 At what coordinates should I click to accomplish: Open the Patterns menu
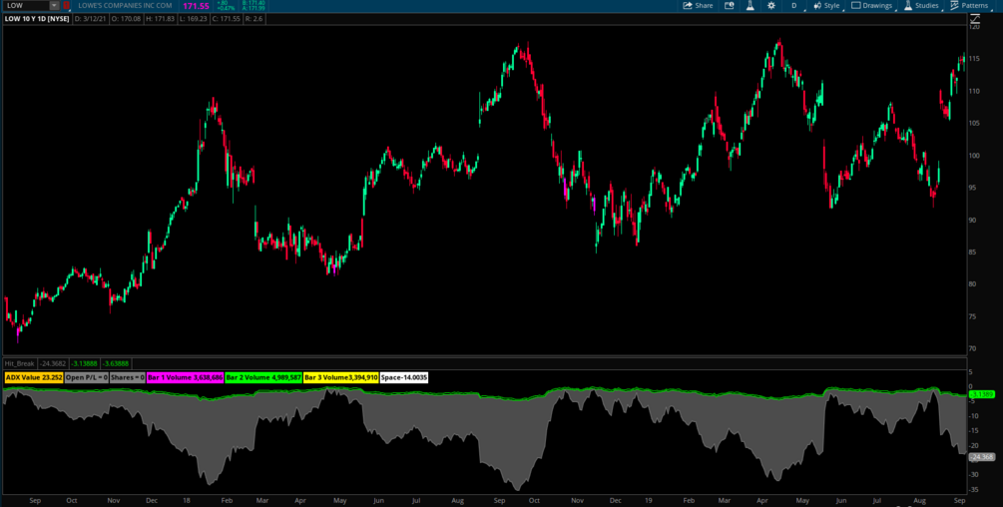pyautogui.click(x=970, y=5)
